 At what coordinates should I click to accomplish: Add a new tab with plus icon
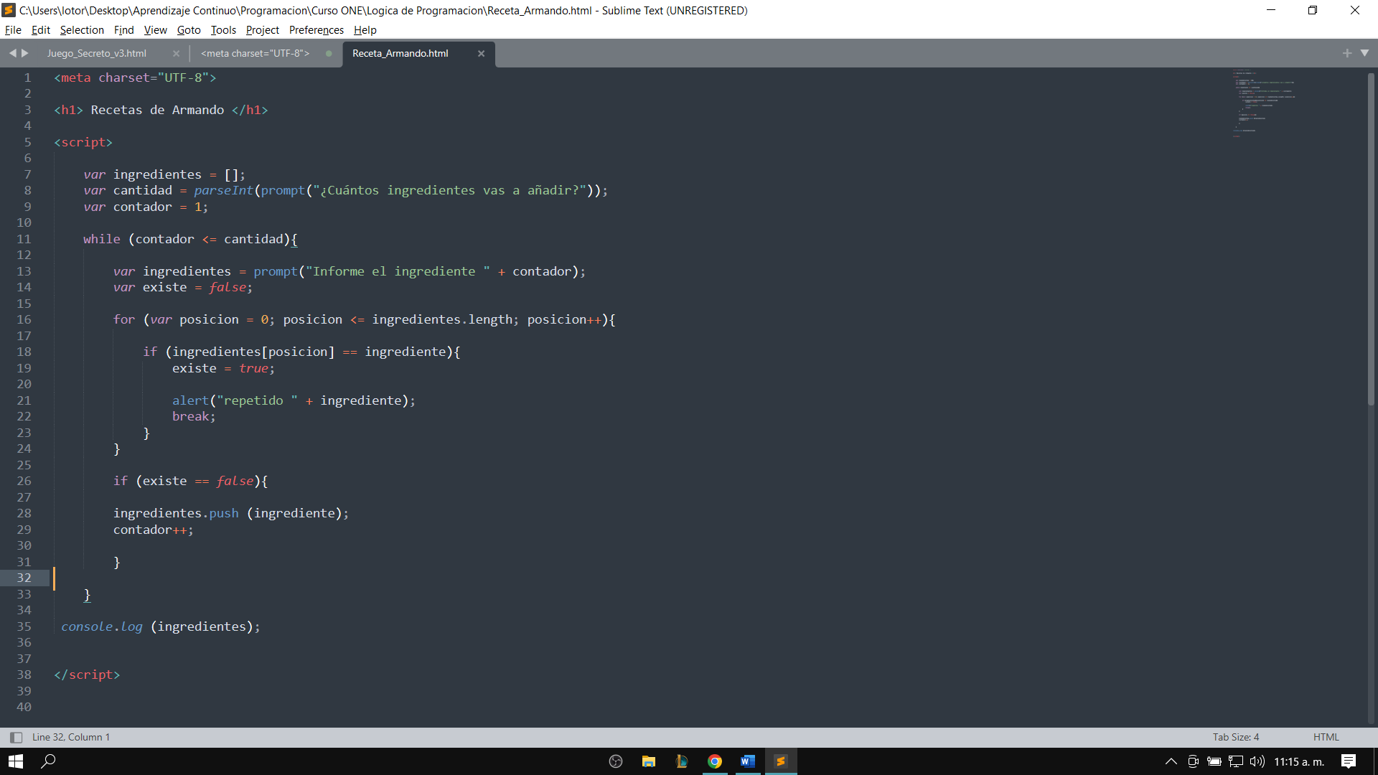(x=1347, y=53)
